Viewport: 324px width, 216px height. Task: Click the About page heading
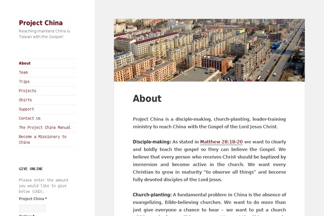pyautogui.click(x=147, y=98)
